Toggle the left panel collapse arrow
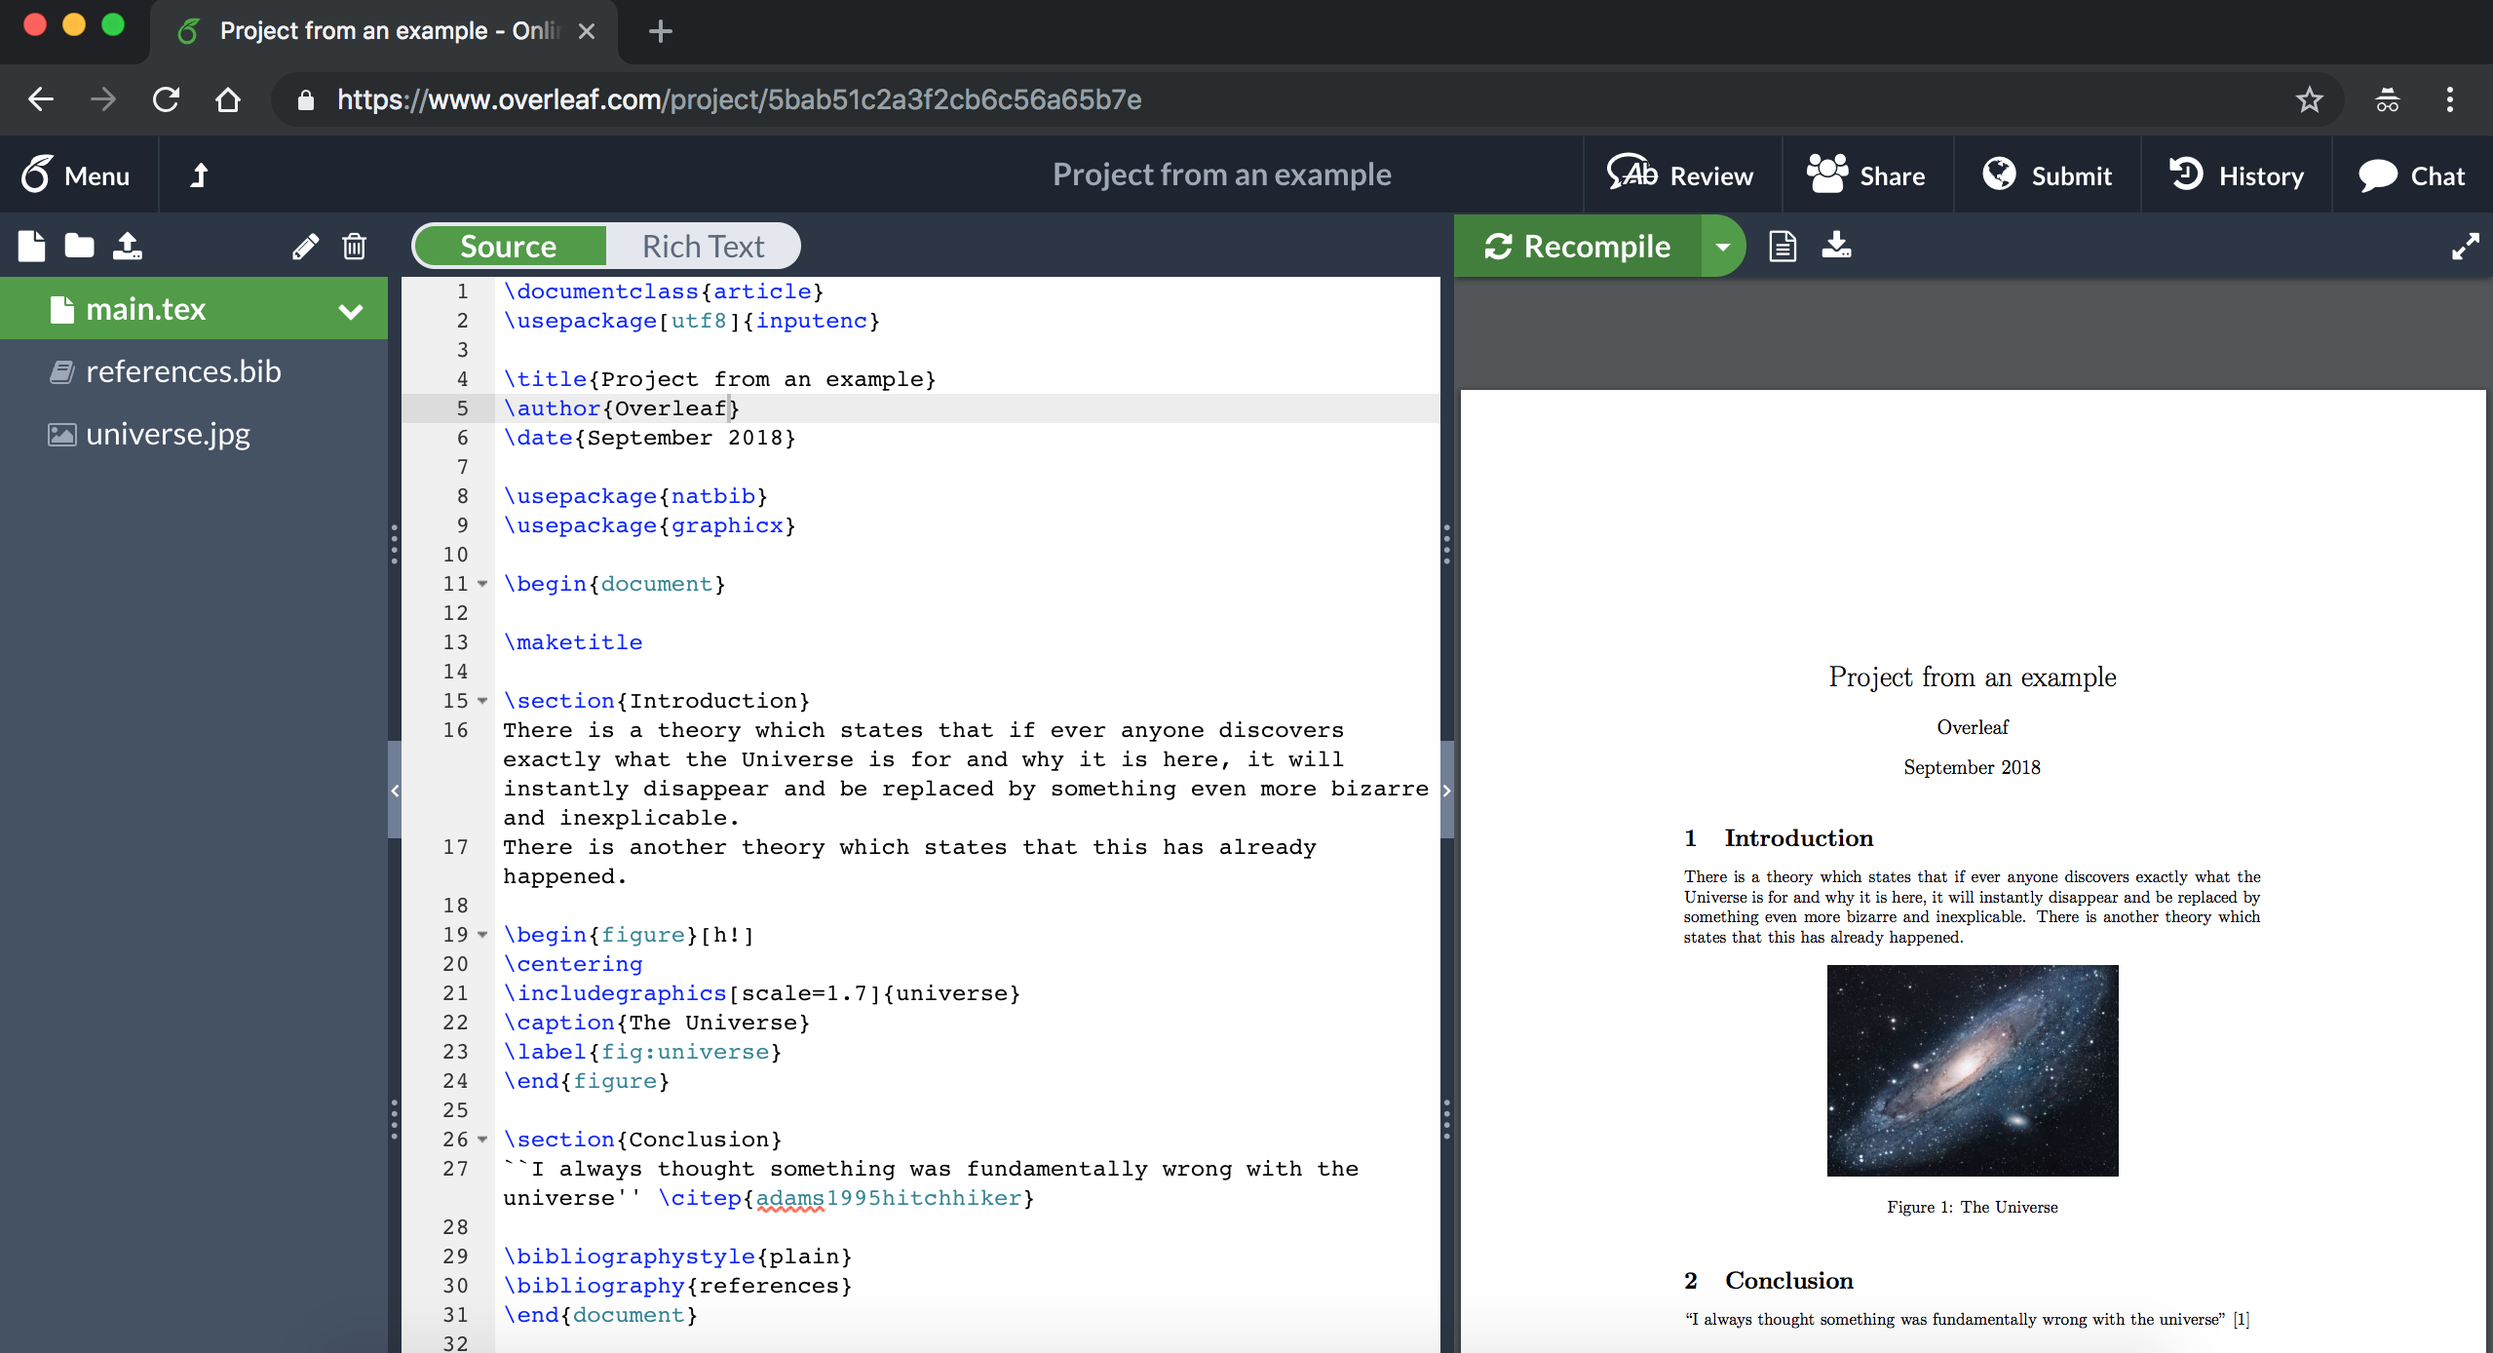Screen dimensions: 2493x1353 [x=395, y=787]
